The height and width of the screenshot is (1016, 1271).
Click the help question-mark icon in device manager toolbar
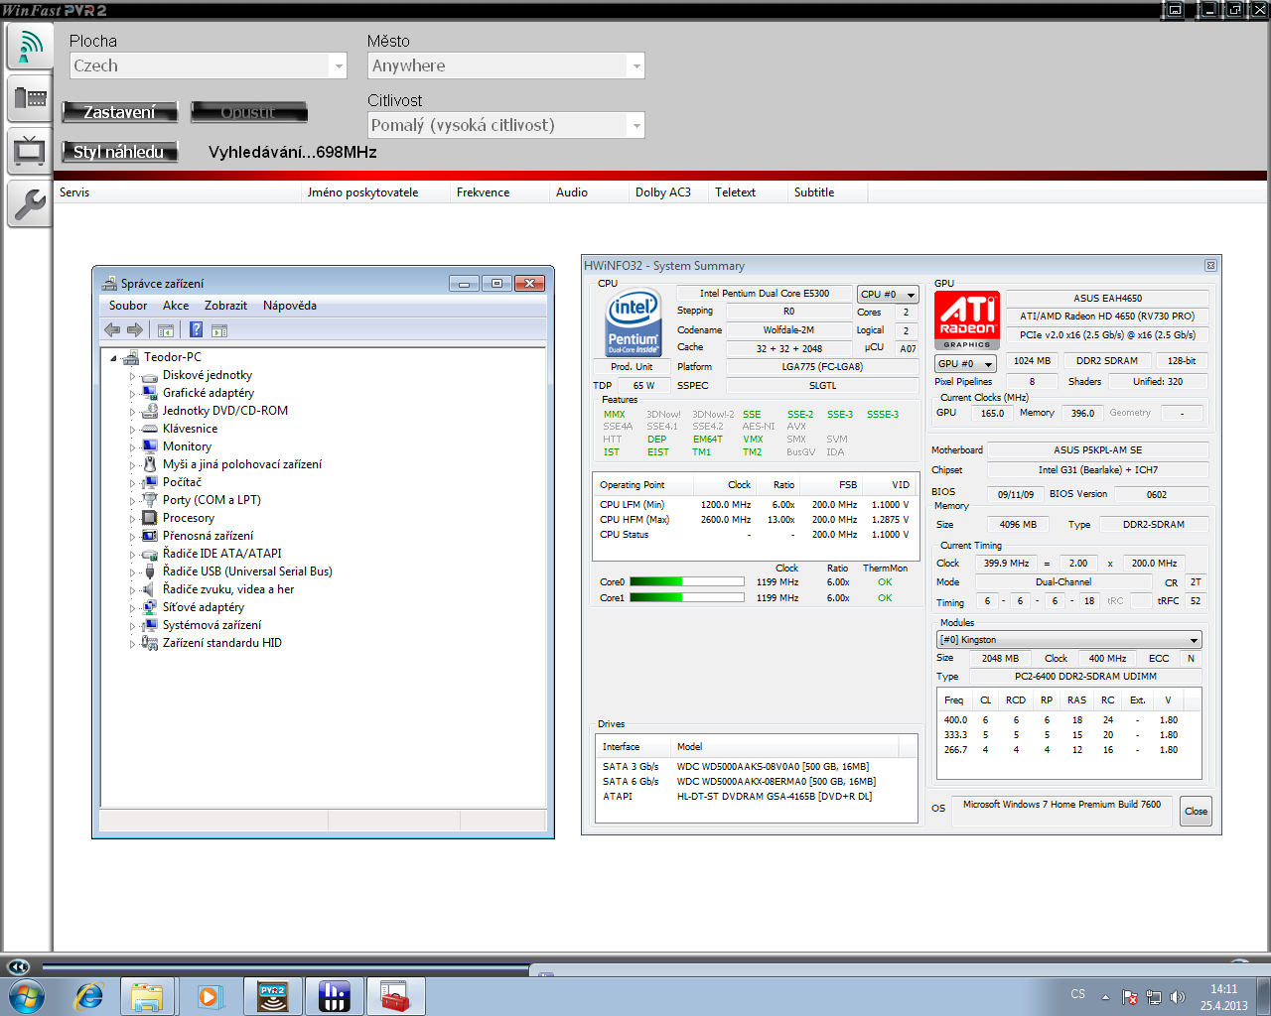pos(196,329)
